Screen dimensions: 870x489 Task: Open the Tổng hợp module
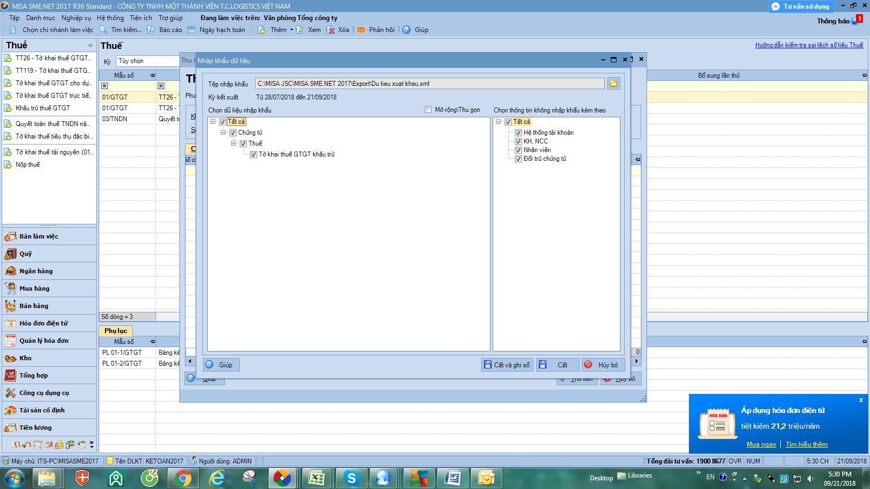click(x=49, y=375)
